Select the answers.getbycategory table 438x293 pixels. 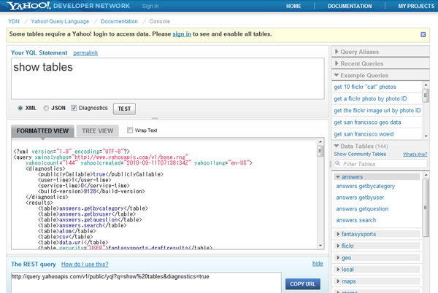click(366, 186)
